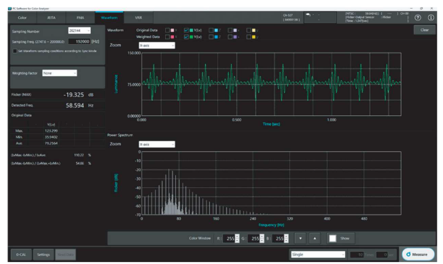The height and width of the screenshot is (264, 443).
Task: Enable Original Data Z blue checkbox
Action: 211,30
